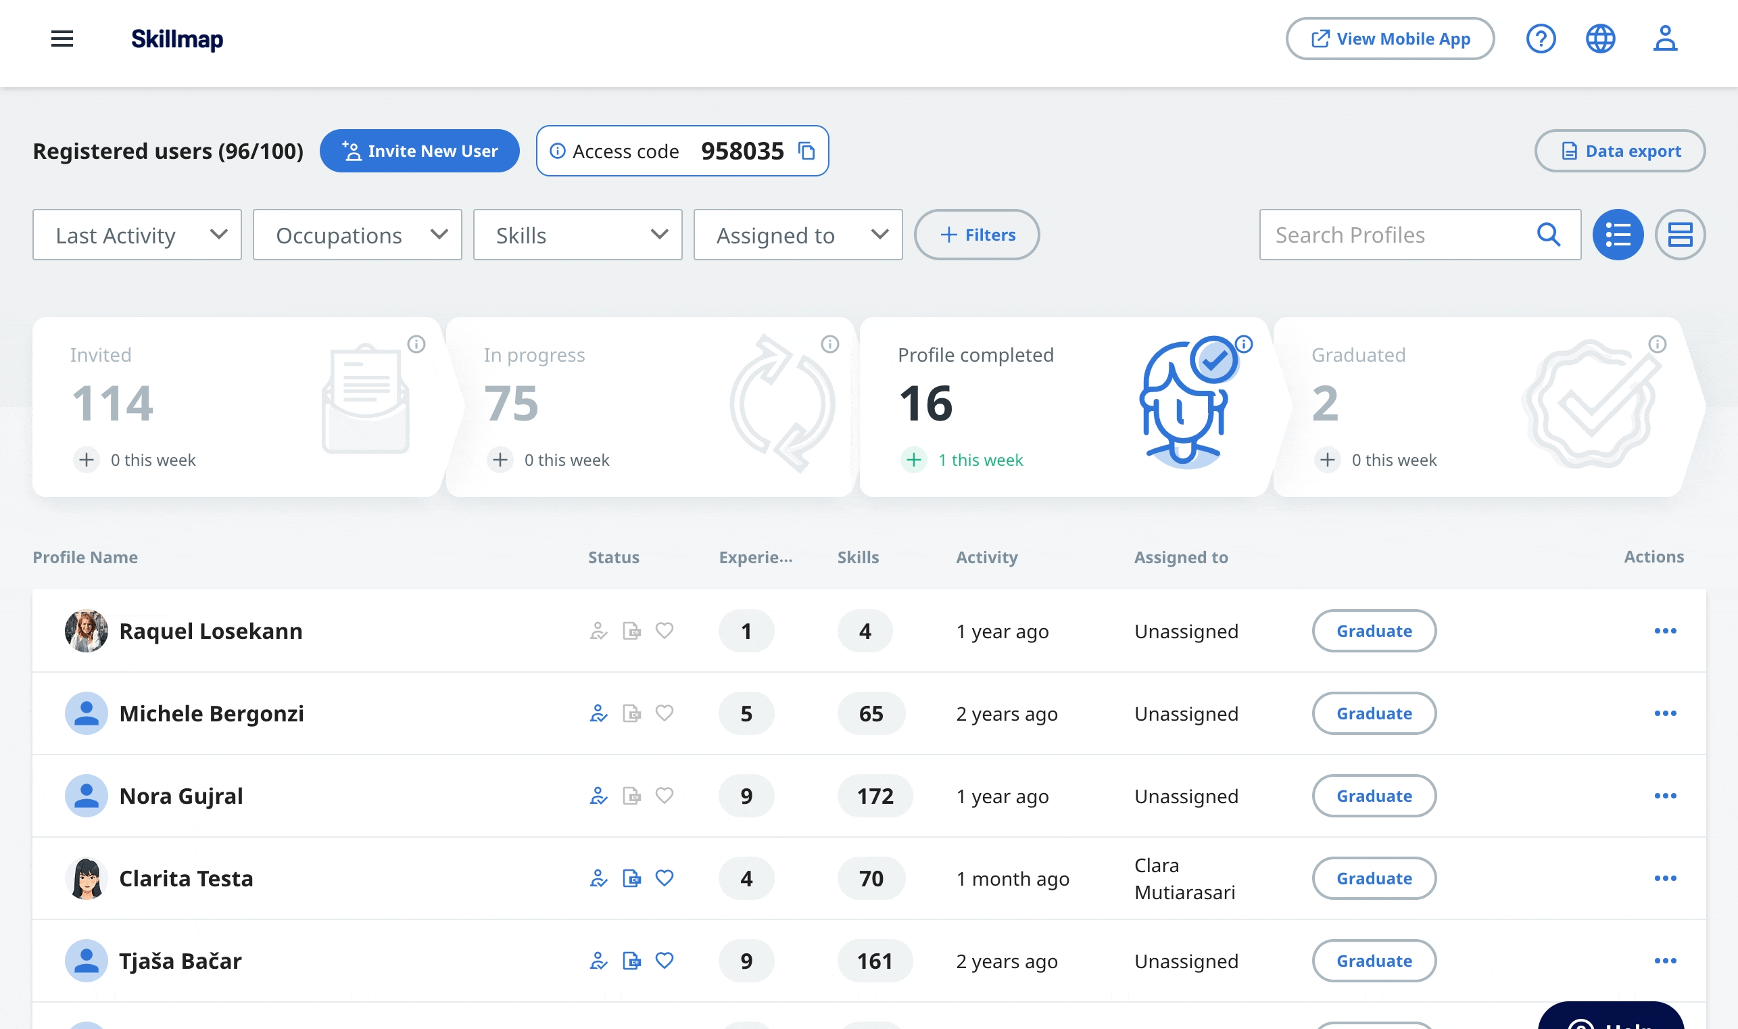This screenshot has width=1738, height=1029.
Task: Click the Access code info icon
Action: (558, 151)
